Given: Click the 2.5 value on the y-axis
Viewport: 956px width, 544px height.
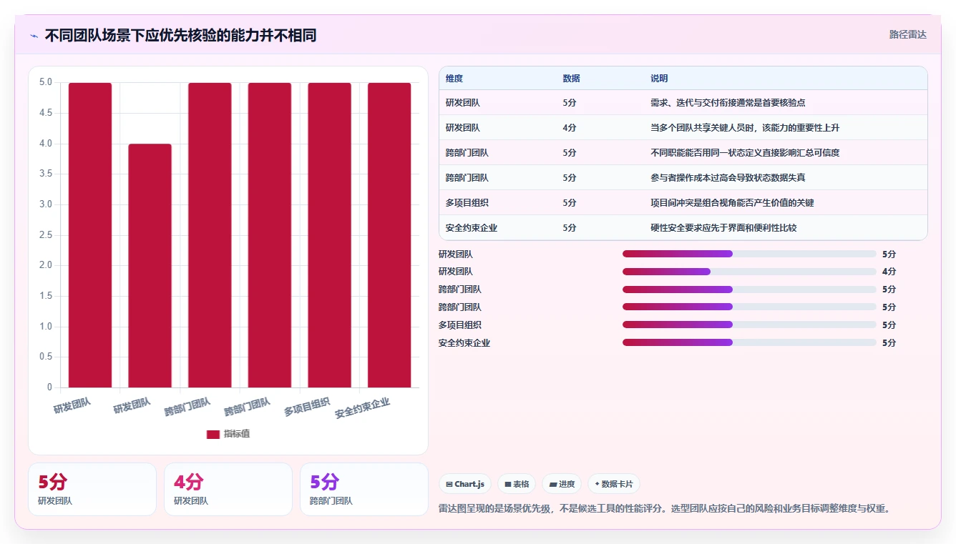Looking at the screenshot, I should coord(46,235).
